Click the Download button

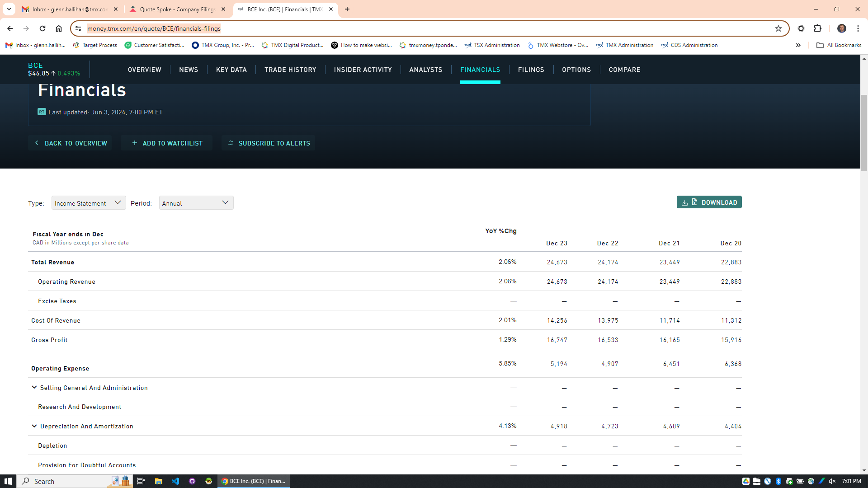709,202
